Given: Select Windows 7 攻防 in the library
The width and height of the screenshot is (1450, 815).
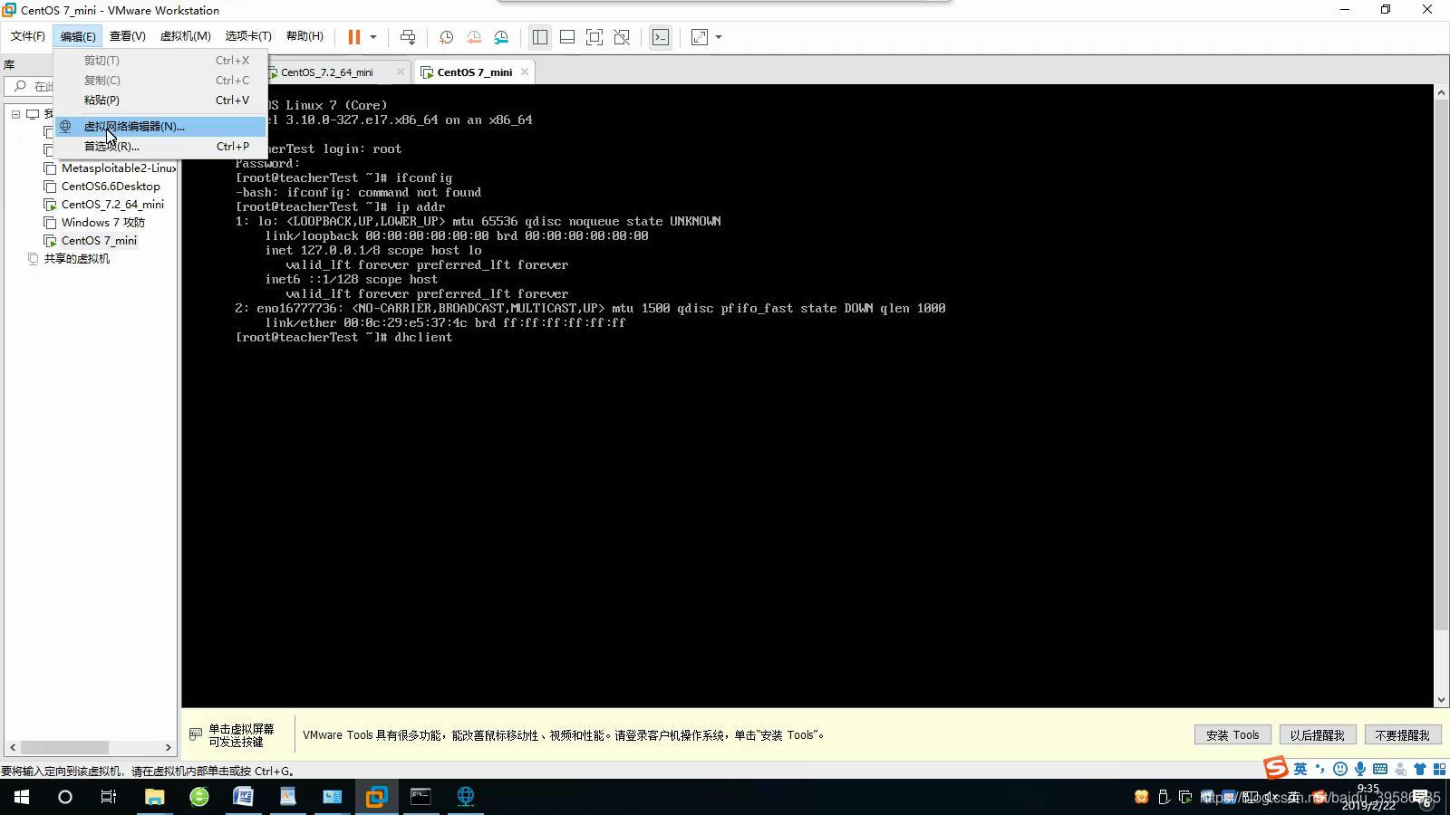Looking at the screenshot, I should tap(102, 222).
